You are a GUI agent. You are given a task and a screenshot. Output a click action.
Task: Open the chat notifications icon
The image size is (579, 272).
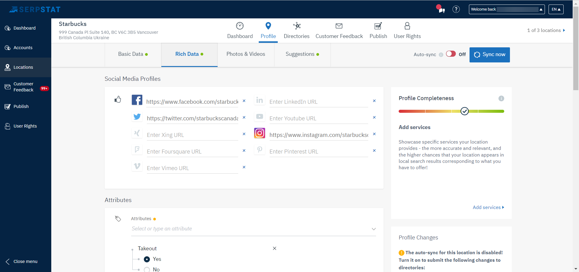441,9
